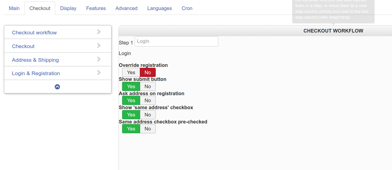This screenshot has height=170, width=392.
Task: Turn off Show submit button with No
Action: click(x=148, y=86)
